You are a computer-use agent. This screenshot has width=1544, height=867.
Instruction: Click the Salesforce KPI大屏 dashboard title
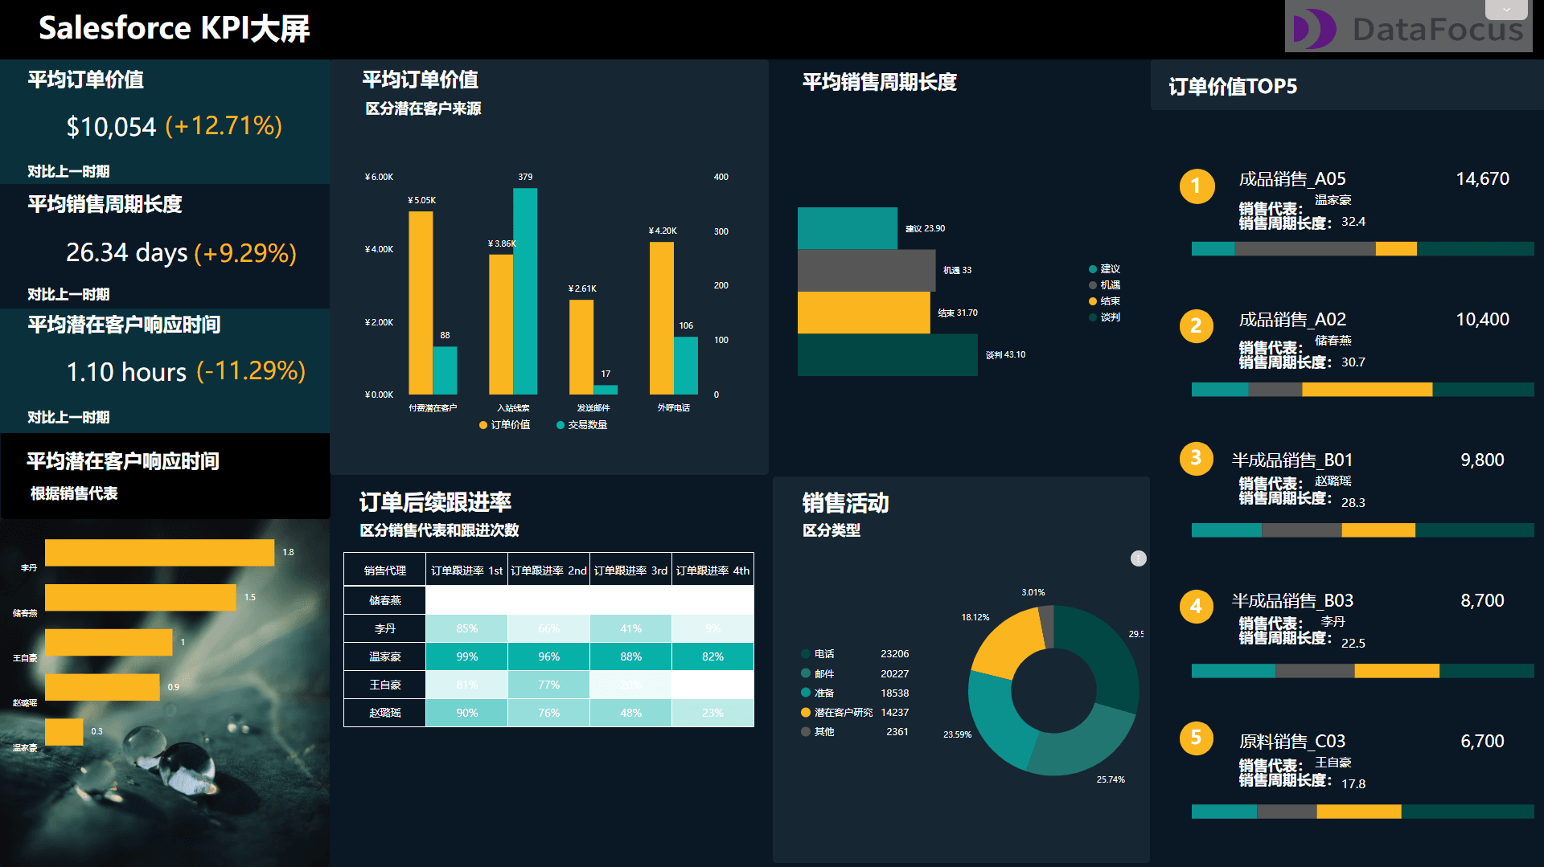tap(175, 28)
